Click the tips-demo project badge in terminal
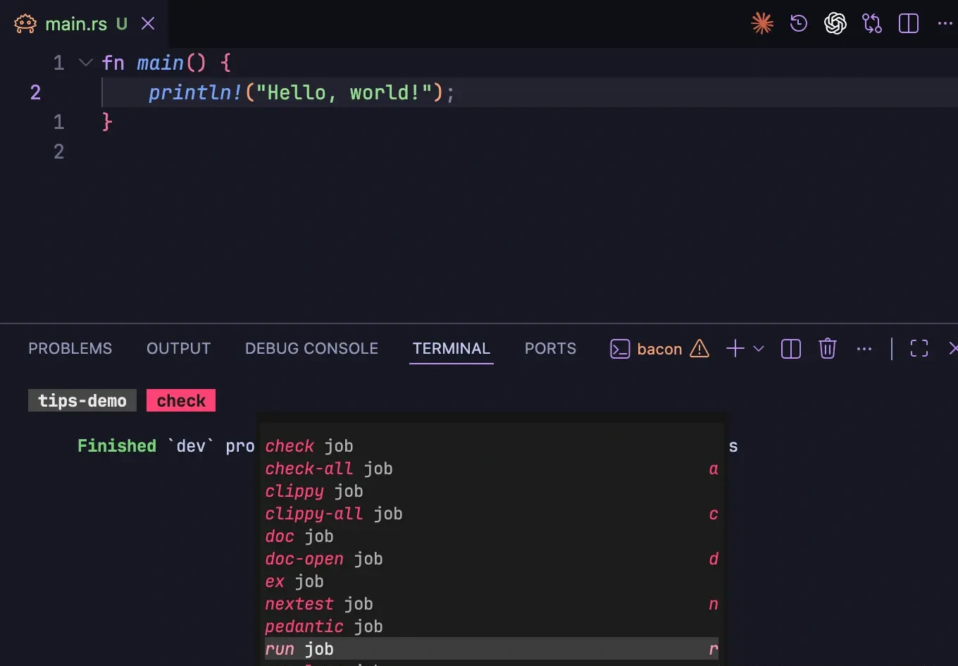 (82, 400)
